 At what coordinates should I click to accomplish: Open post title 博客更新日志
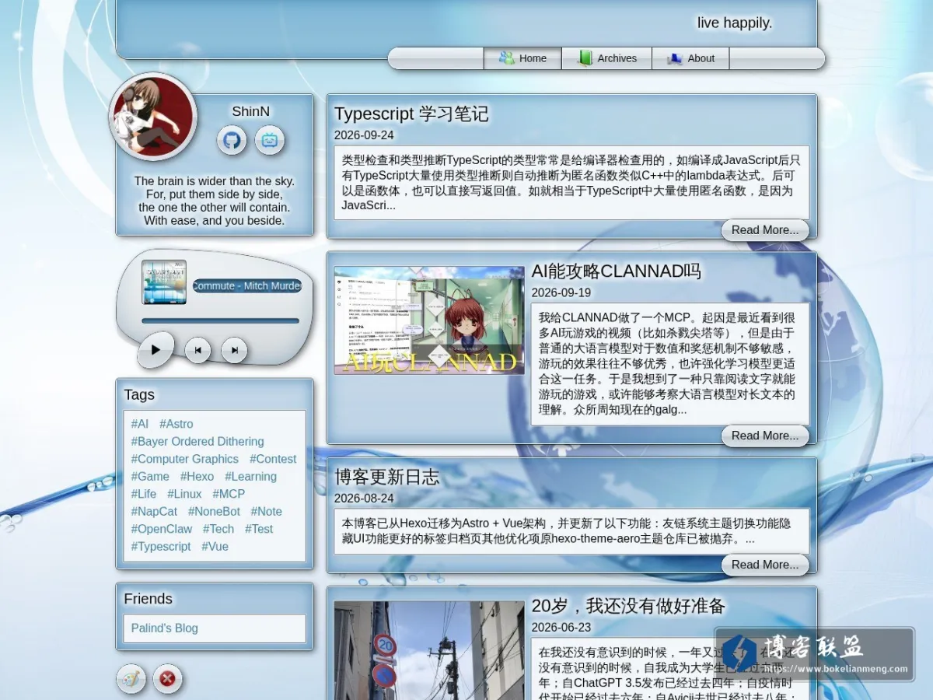pyautogui.click(x=386, y=477)
